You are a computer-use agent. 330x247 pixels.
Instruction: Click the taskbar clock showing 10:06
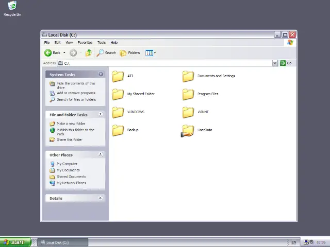[x=321, y=242]
